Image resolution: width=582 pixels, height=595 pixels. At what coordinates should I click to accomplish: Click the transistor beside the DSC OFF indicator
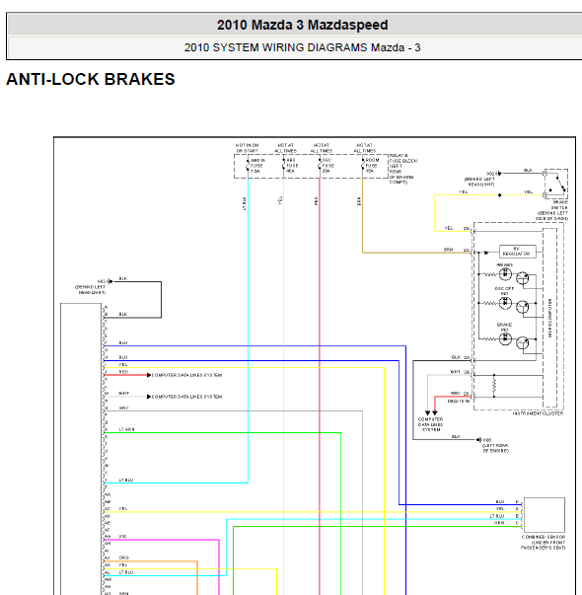523,306
